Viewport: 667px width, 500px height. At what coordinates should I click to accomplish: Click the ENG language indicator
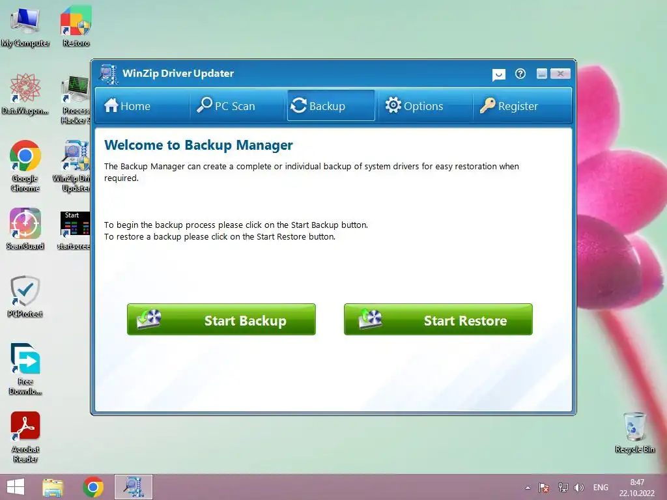[601, 488]
